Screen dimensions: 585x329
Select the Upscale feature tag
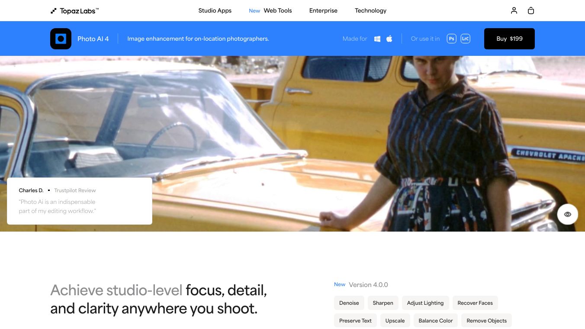[395, 321]
